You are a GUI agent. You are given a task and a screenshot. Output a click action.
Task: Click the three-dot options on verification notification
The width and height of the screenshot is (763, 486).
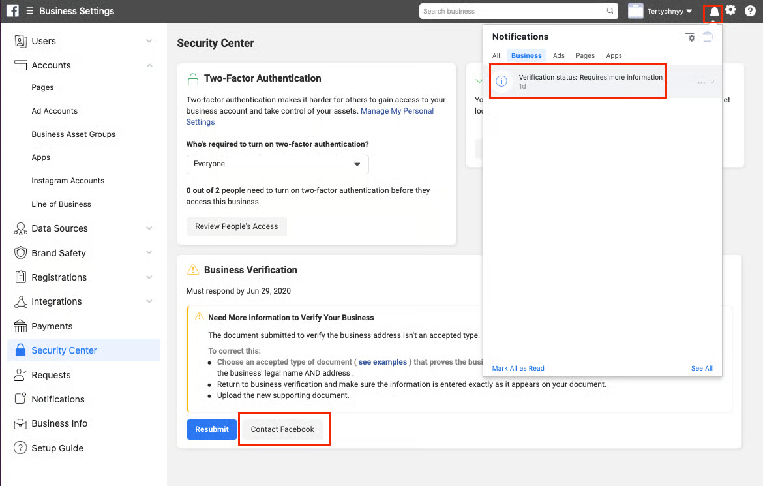tap(701, 82)
